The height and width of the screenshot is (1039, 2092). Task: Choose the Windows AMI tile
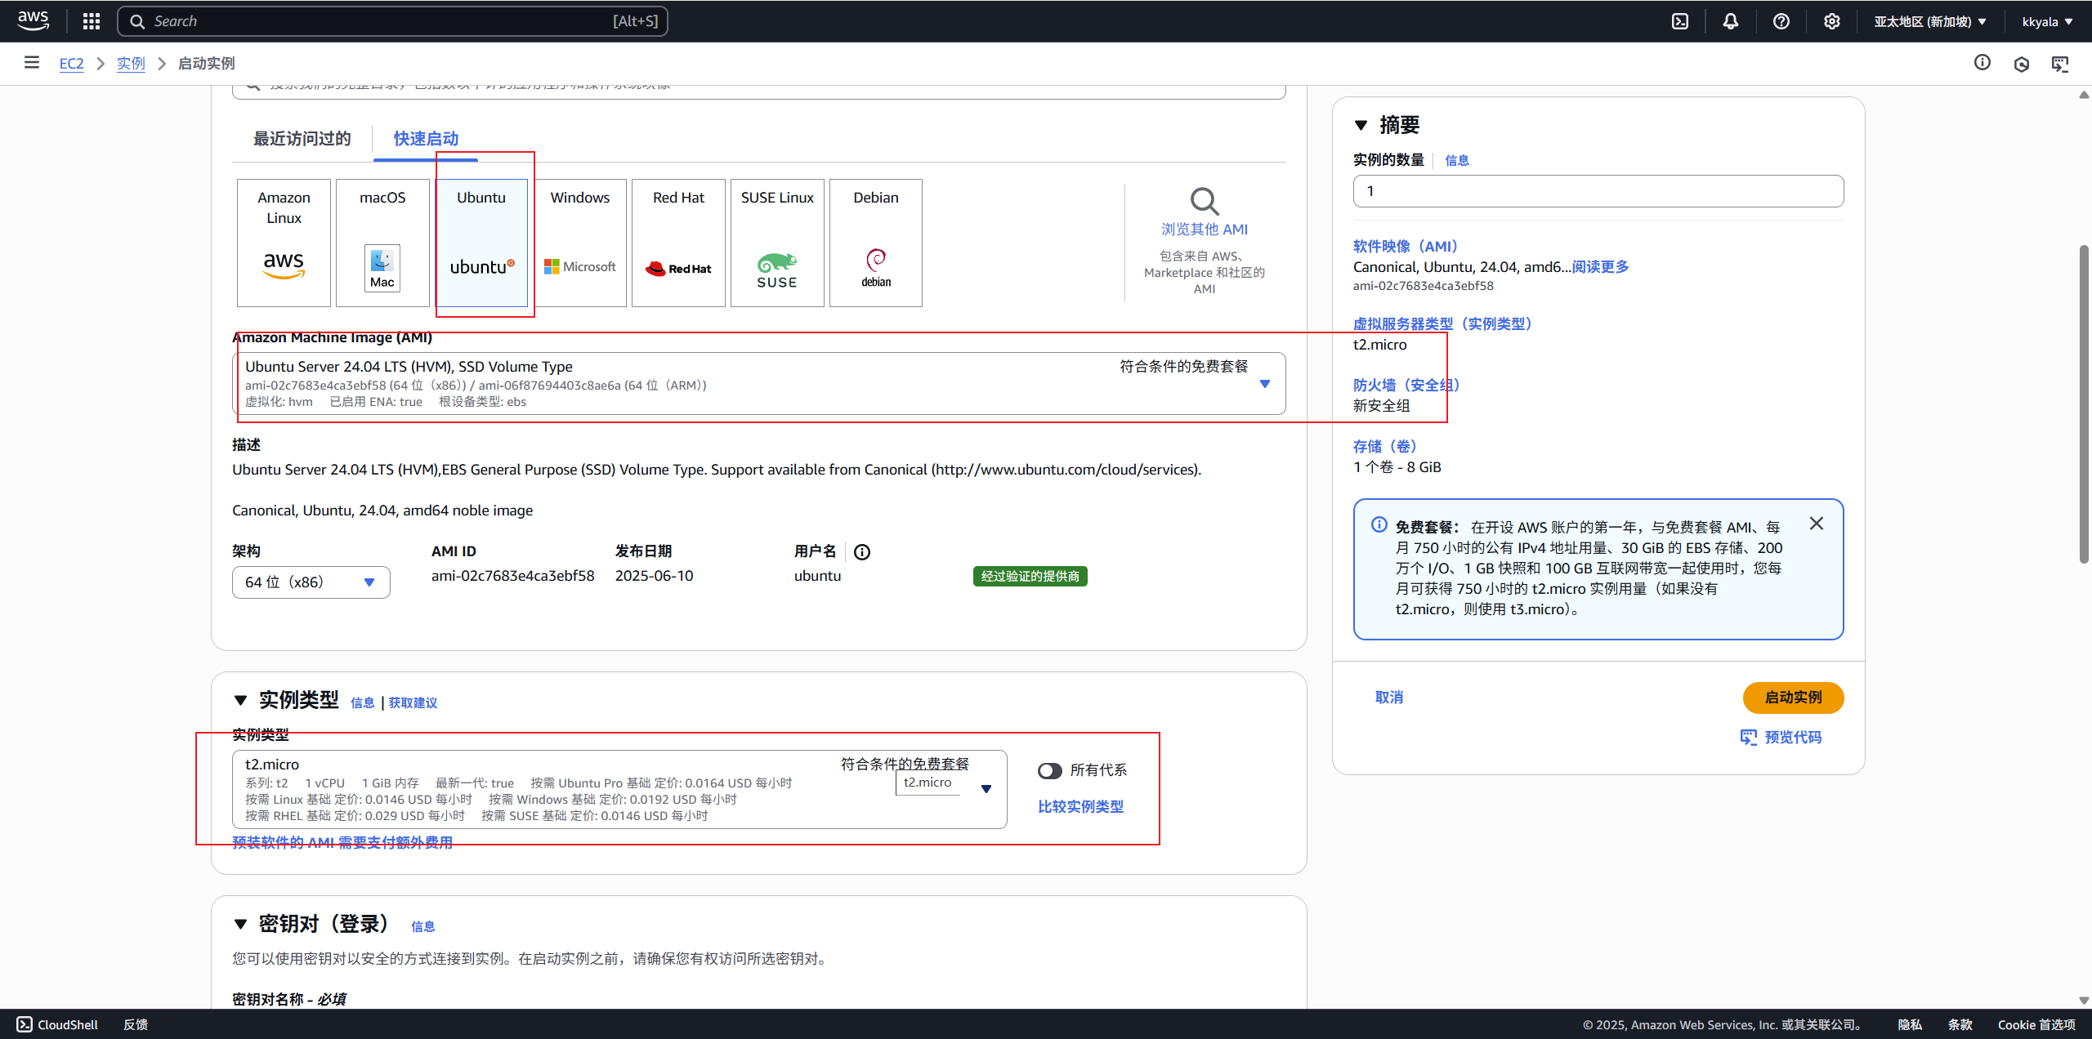580,243
